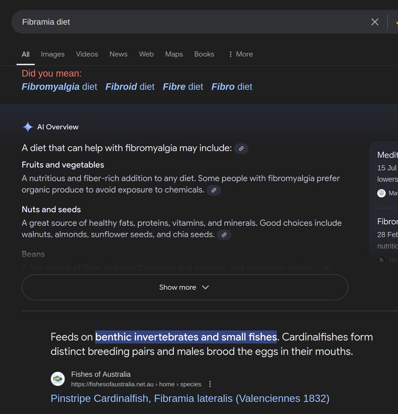Click the Show more chevron arrow
This screenshot has width=398, height=414.
tap(206, 287)
